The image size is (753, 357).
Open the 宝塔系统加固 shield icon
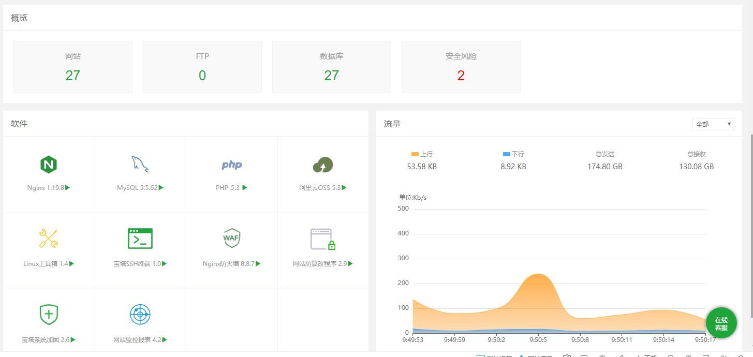49,315
